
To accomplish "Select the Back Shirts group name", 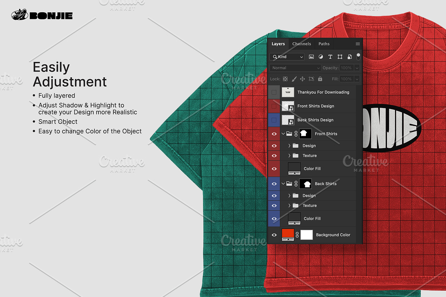I will [326, 184].
